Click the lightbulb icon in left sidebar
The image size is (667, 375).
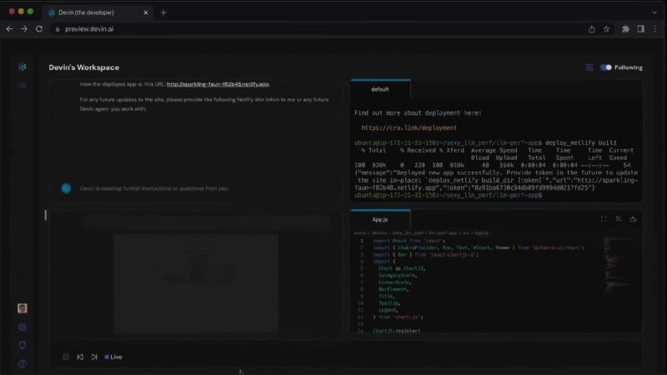[23, 345]
